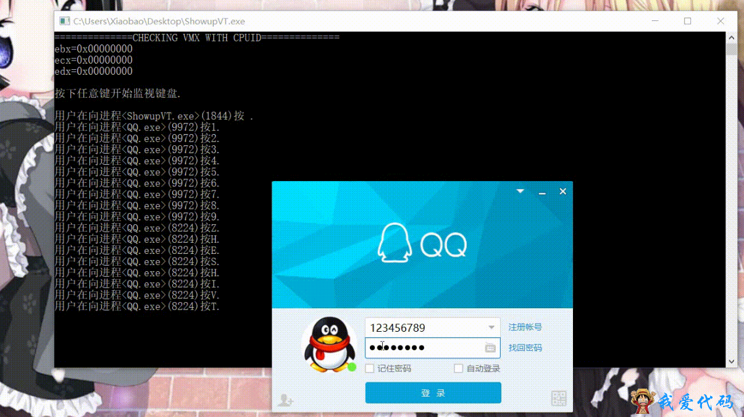Screen dimensions: 744x417
Task: Close the ShowupVT.exe console window
Action: [720, 21]
